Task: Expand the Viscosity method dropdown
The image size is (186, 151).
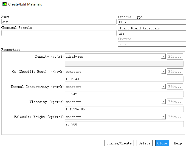Action: point(115,102)
